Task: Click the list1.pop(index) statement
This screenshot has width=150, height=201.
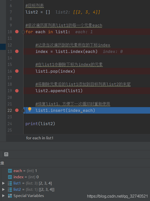Action: (55, 71)
